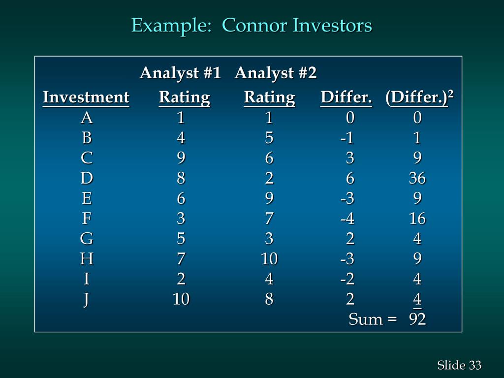Click investment row label 'D'
The image size is (504, 378).
pos(87,178)
